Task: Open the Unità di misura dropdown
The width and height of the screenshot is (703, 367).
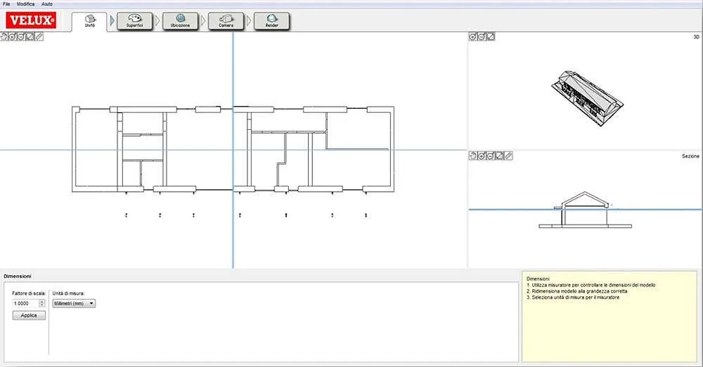Action: [74, 303]
